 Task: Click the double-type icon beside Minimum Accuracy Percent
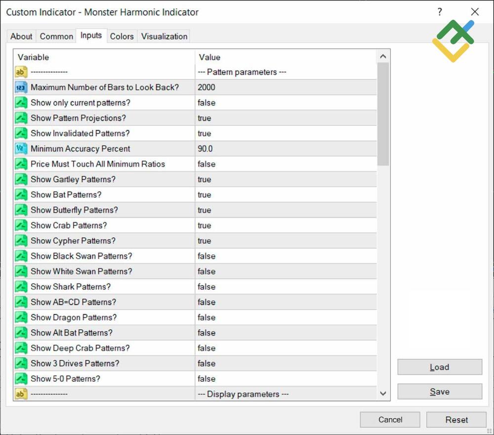click(21, 149)
